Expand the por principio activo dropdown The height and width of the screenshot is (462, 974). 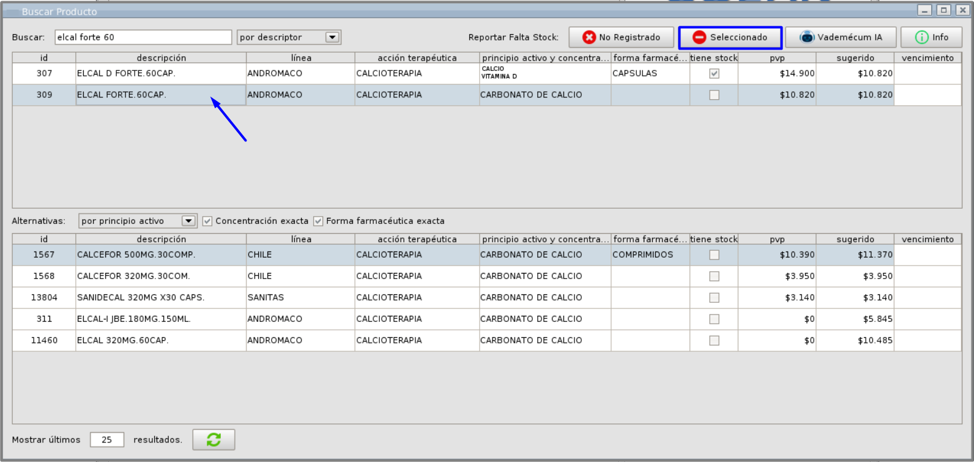(189, 221)
